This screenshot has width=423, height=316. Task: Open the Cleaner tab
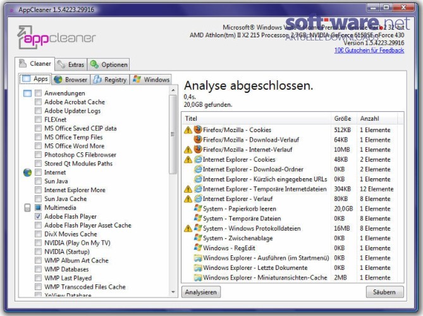(35, 64)
